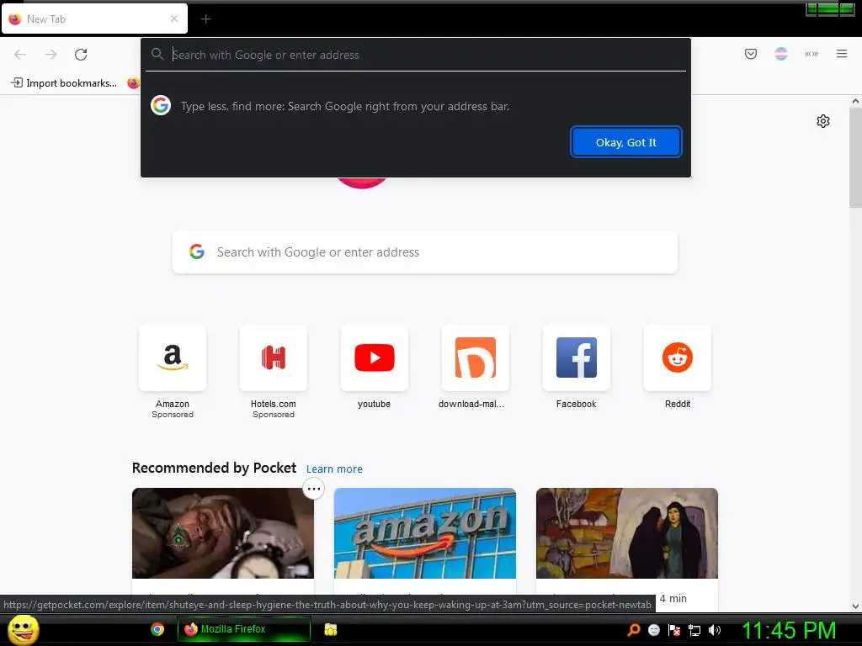Select the New Tab tab
Viewport: 862px width, 646px height.
[94, 19]
